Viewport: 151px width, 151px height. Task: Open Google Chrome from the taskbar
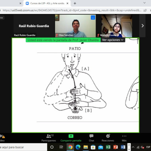pos(70,147)
